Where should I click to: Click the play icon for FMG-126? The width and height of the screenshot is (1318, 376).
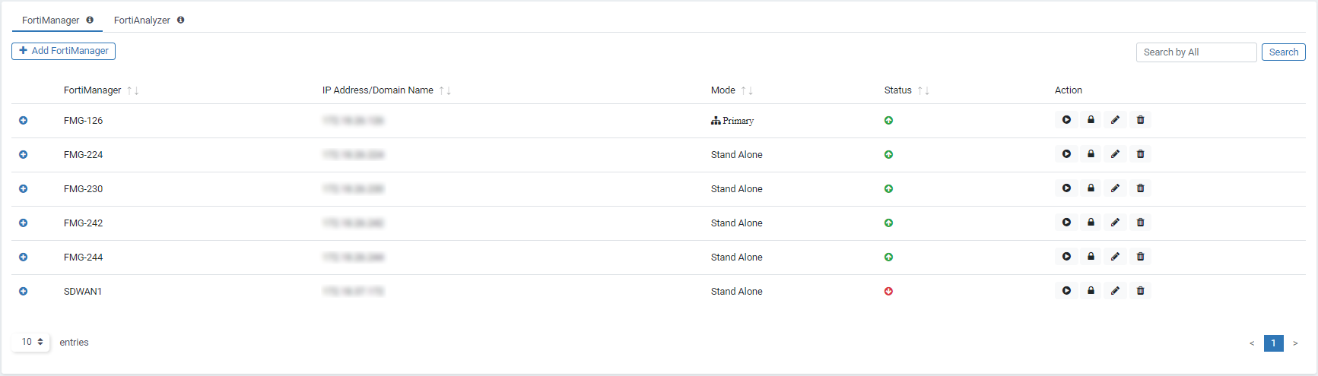(x=1066, y=120)
